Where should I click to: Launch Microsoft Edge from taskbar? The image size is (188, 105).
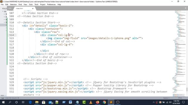30,102
